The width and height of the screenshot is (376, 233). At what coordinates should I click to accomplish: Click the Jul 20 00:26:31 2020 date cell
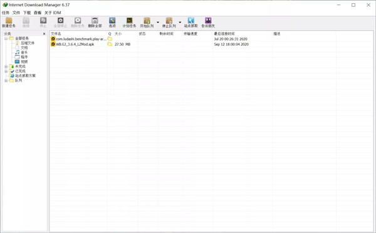click(x=231, y=39)
